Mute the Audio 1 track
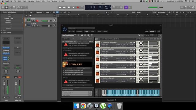The image size is (196, 110). point(32,26)
